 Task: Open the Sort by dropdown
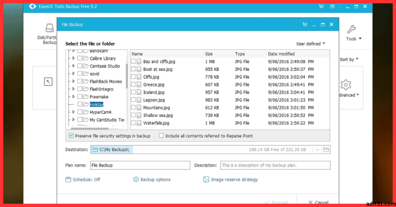(349, 59)
